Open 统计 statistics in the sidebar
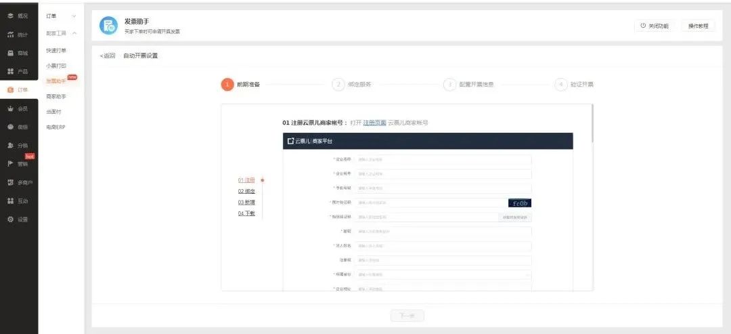This screenshot has width=731, height=334. click(x=18, y=35)
